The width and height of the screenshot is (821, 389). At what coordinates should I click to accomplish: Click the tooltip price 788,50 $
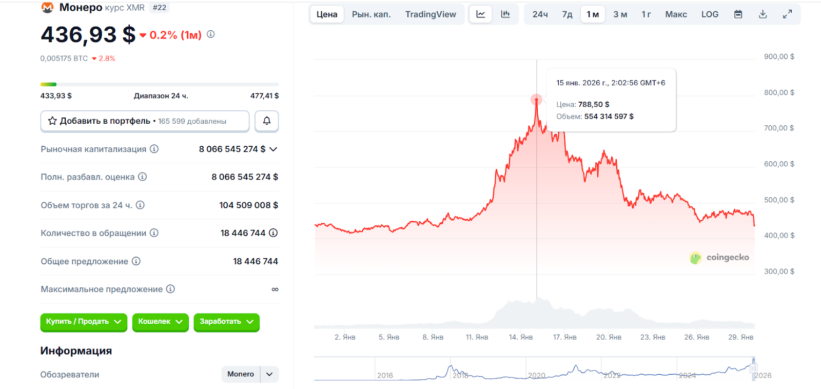[x=594, y=104]
